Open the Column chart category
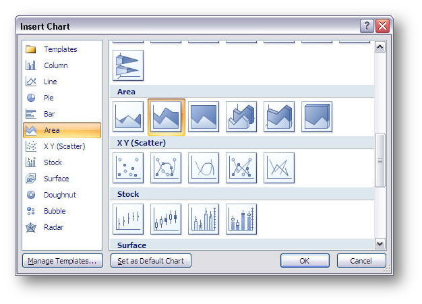422x304 pixels. pos(55,65)
